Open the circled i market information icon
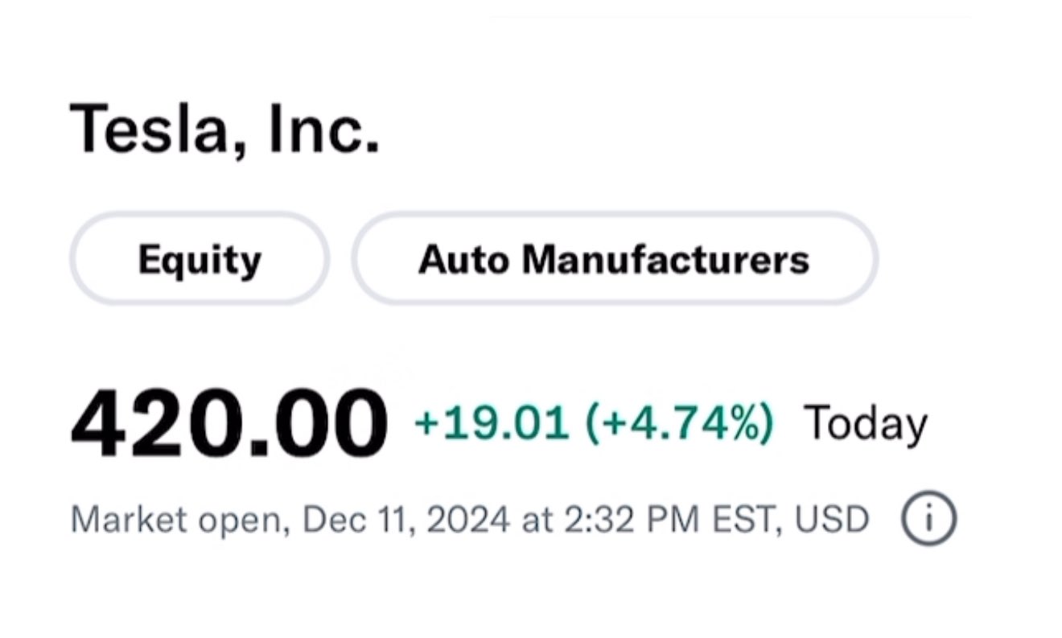The width and height of the screenshot is (1062, 638). 928,519
